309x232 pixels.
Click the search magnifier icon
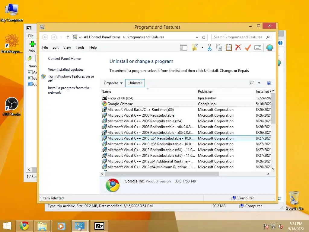(268, 37)
